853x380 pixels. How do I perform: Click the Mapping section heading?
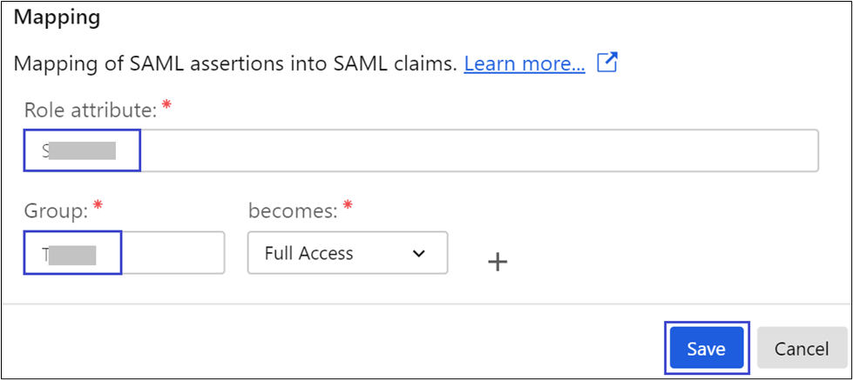pyautogui.click(x=58, y=17)
